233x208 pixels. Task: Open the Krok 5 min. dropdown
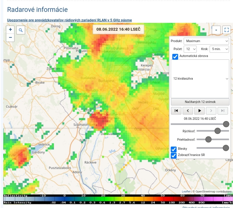pyautogui.click(x=219, y=49)
